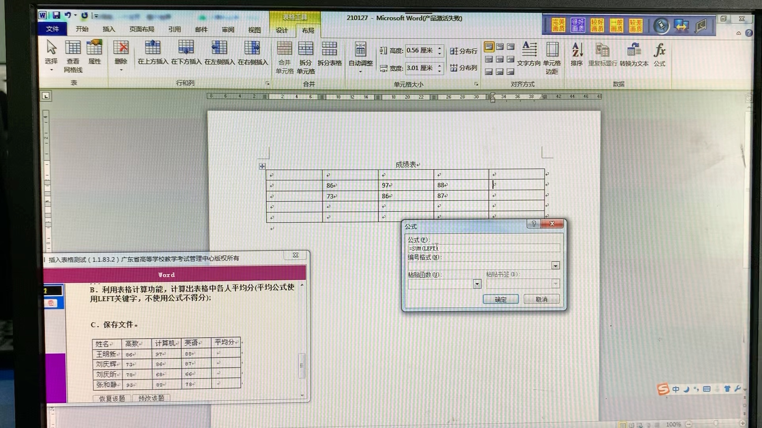762x428 pixels.
Task: Click the Save icon in quick access toolbar
Action: coord(56,15)
